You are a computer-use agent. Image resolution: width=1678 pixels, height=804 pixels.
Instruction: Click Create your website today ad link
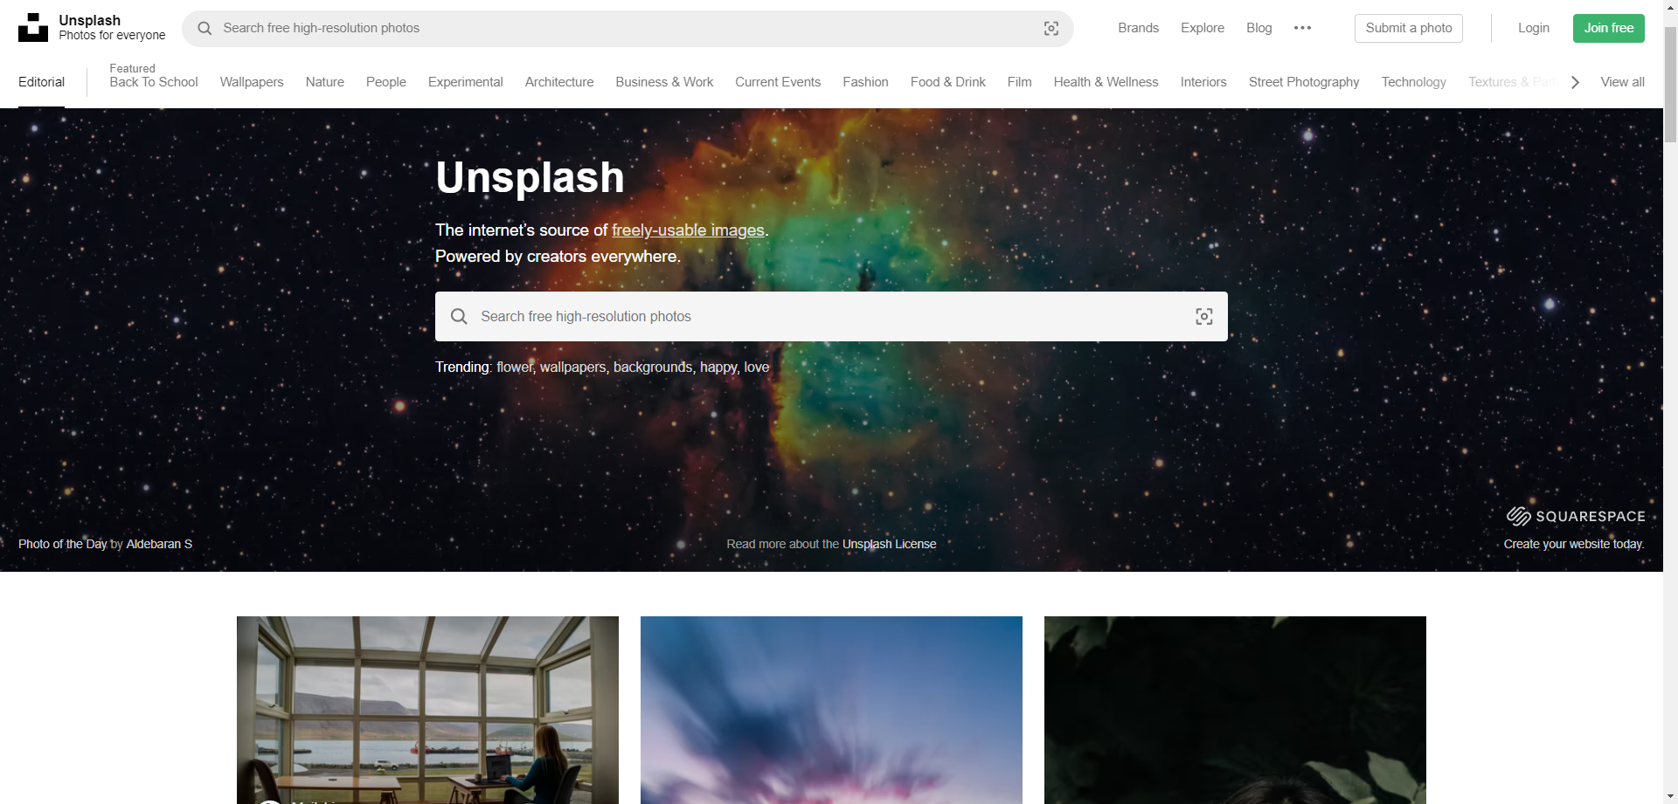1574,544
